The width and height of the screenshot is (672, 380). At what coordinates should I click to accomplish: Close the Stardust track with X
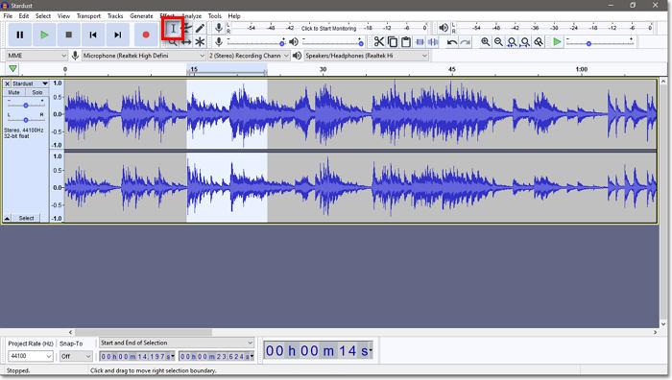(8, 83)
